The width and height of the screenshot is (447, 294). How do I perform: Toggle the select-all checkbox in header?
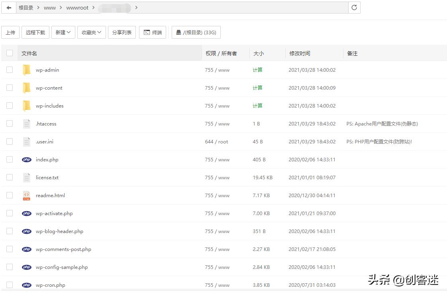point(10,53)
